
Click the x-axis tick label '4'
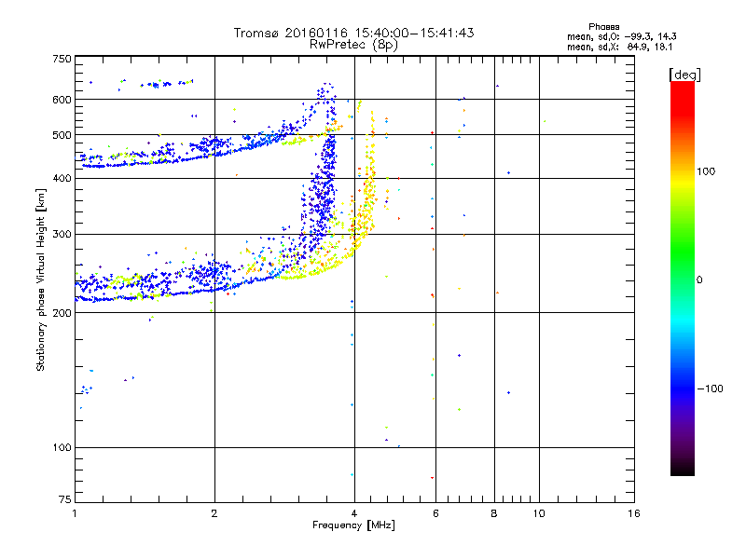click(354, 513)
